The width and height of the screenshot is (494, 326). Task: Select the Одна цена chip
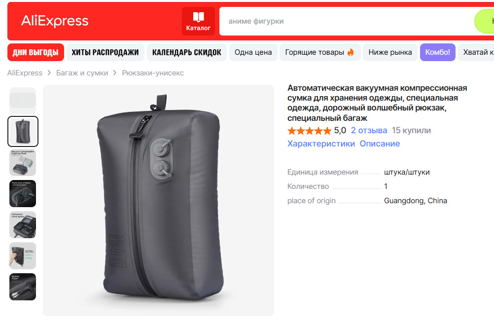point(253,52)
